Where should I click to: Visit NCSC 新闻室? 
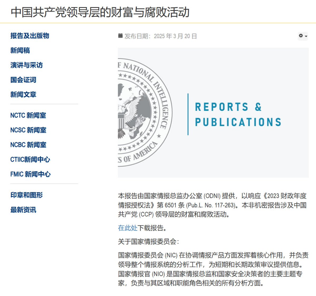click(x=28, y=130)
